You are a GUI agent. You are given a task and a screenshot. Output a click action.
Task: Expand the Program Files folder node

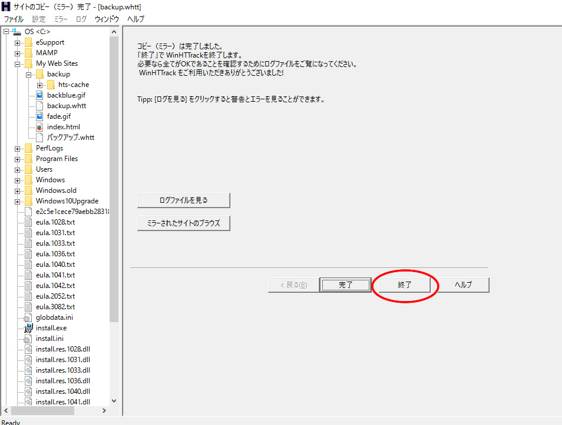[x=18, y=159]
